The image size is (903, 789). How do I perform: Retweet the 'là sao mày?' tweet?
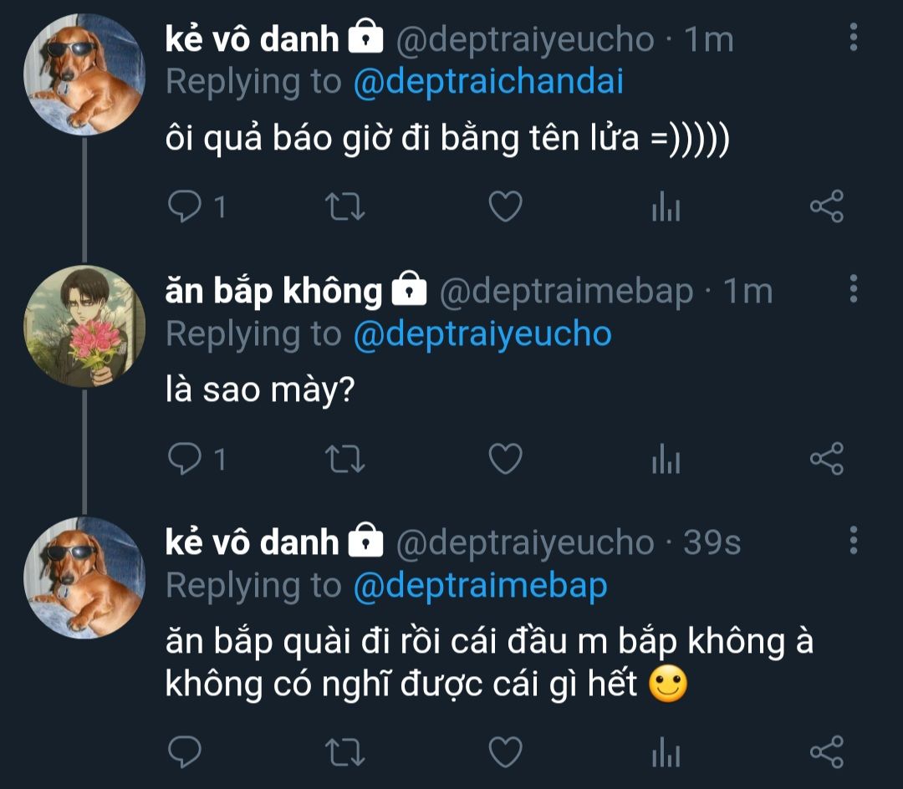coord(344,459)
